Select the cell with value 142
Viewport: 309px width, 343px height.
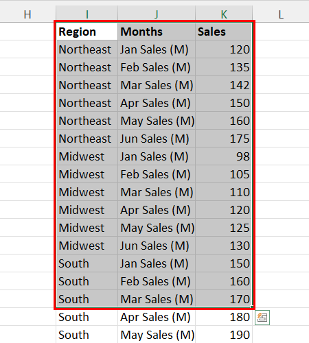(x=224, y=85)
